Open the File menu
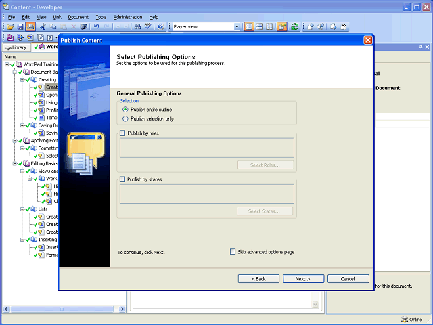The image size is (433, 325). (x=12, y=17)
